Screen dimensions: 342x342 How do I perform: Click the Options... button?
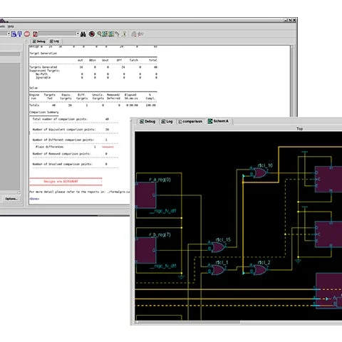[11, 199]
